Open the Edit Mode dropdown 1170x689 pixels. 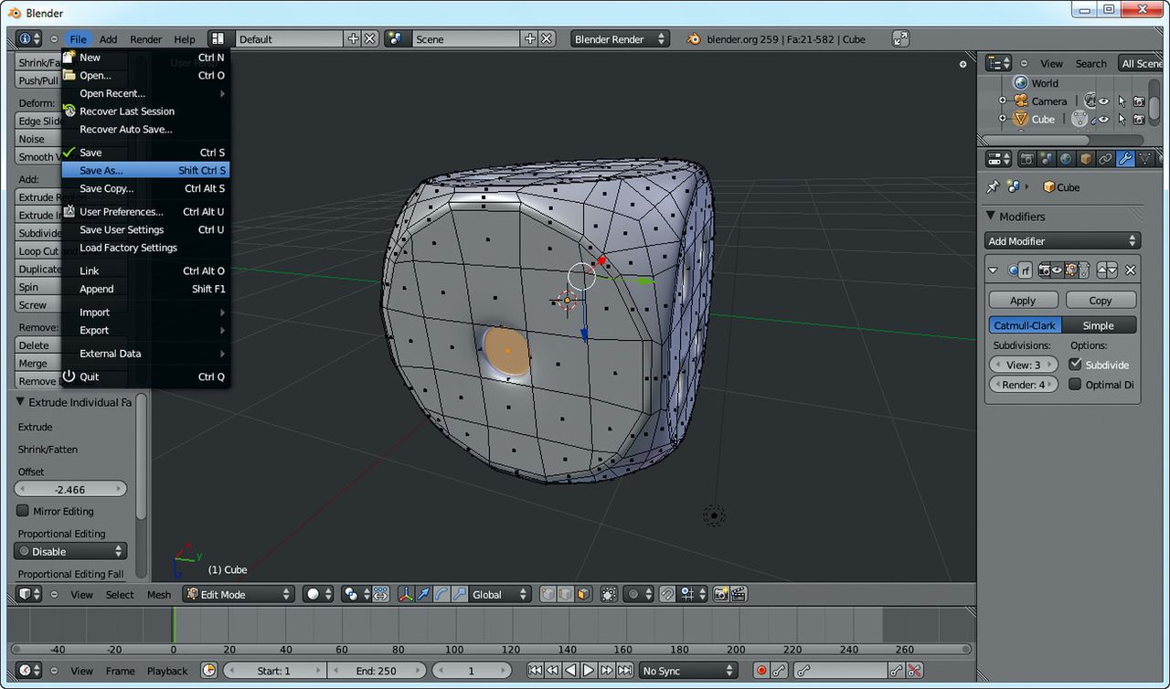click(x=239, y=594)
